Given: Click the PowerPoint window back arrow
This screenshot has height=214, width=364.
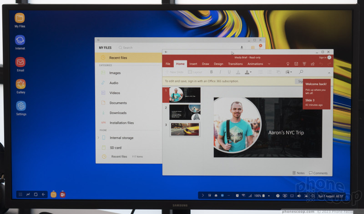Looking at the screenshot, I should pos(166,52).
